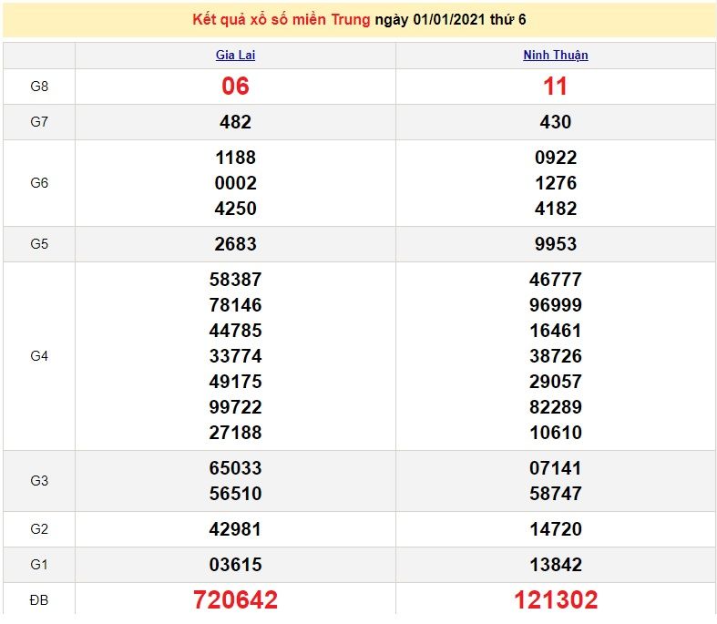Click Ninh Thuận G2 number 14720
717x624 pixels.
(555, 529)
